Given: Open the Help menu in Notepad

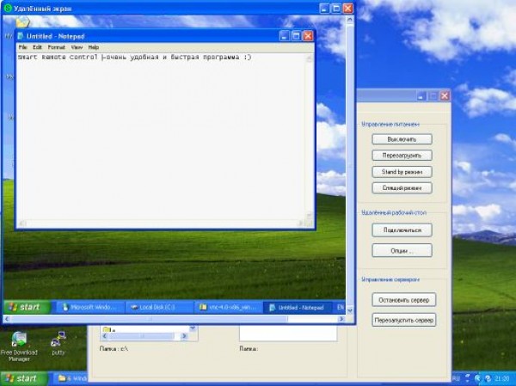Looking at the screenshot, I should tap(94, 47).
